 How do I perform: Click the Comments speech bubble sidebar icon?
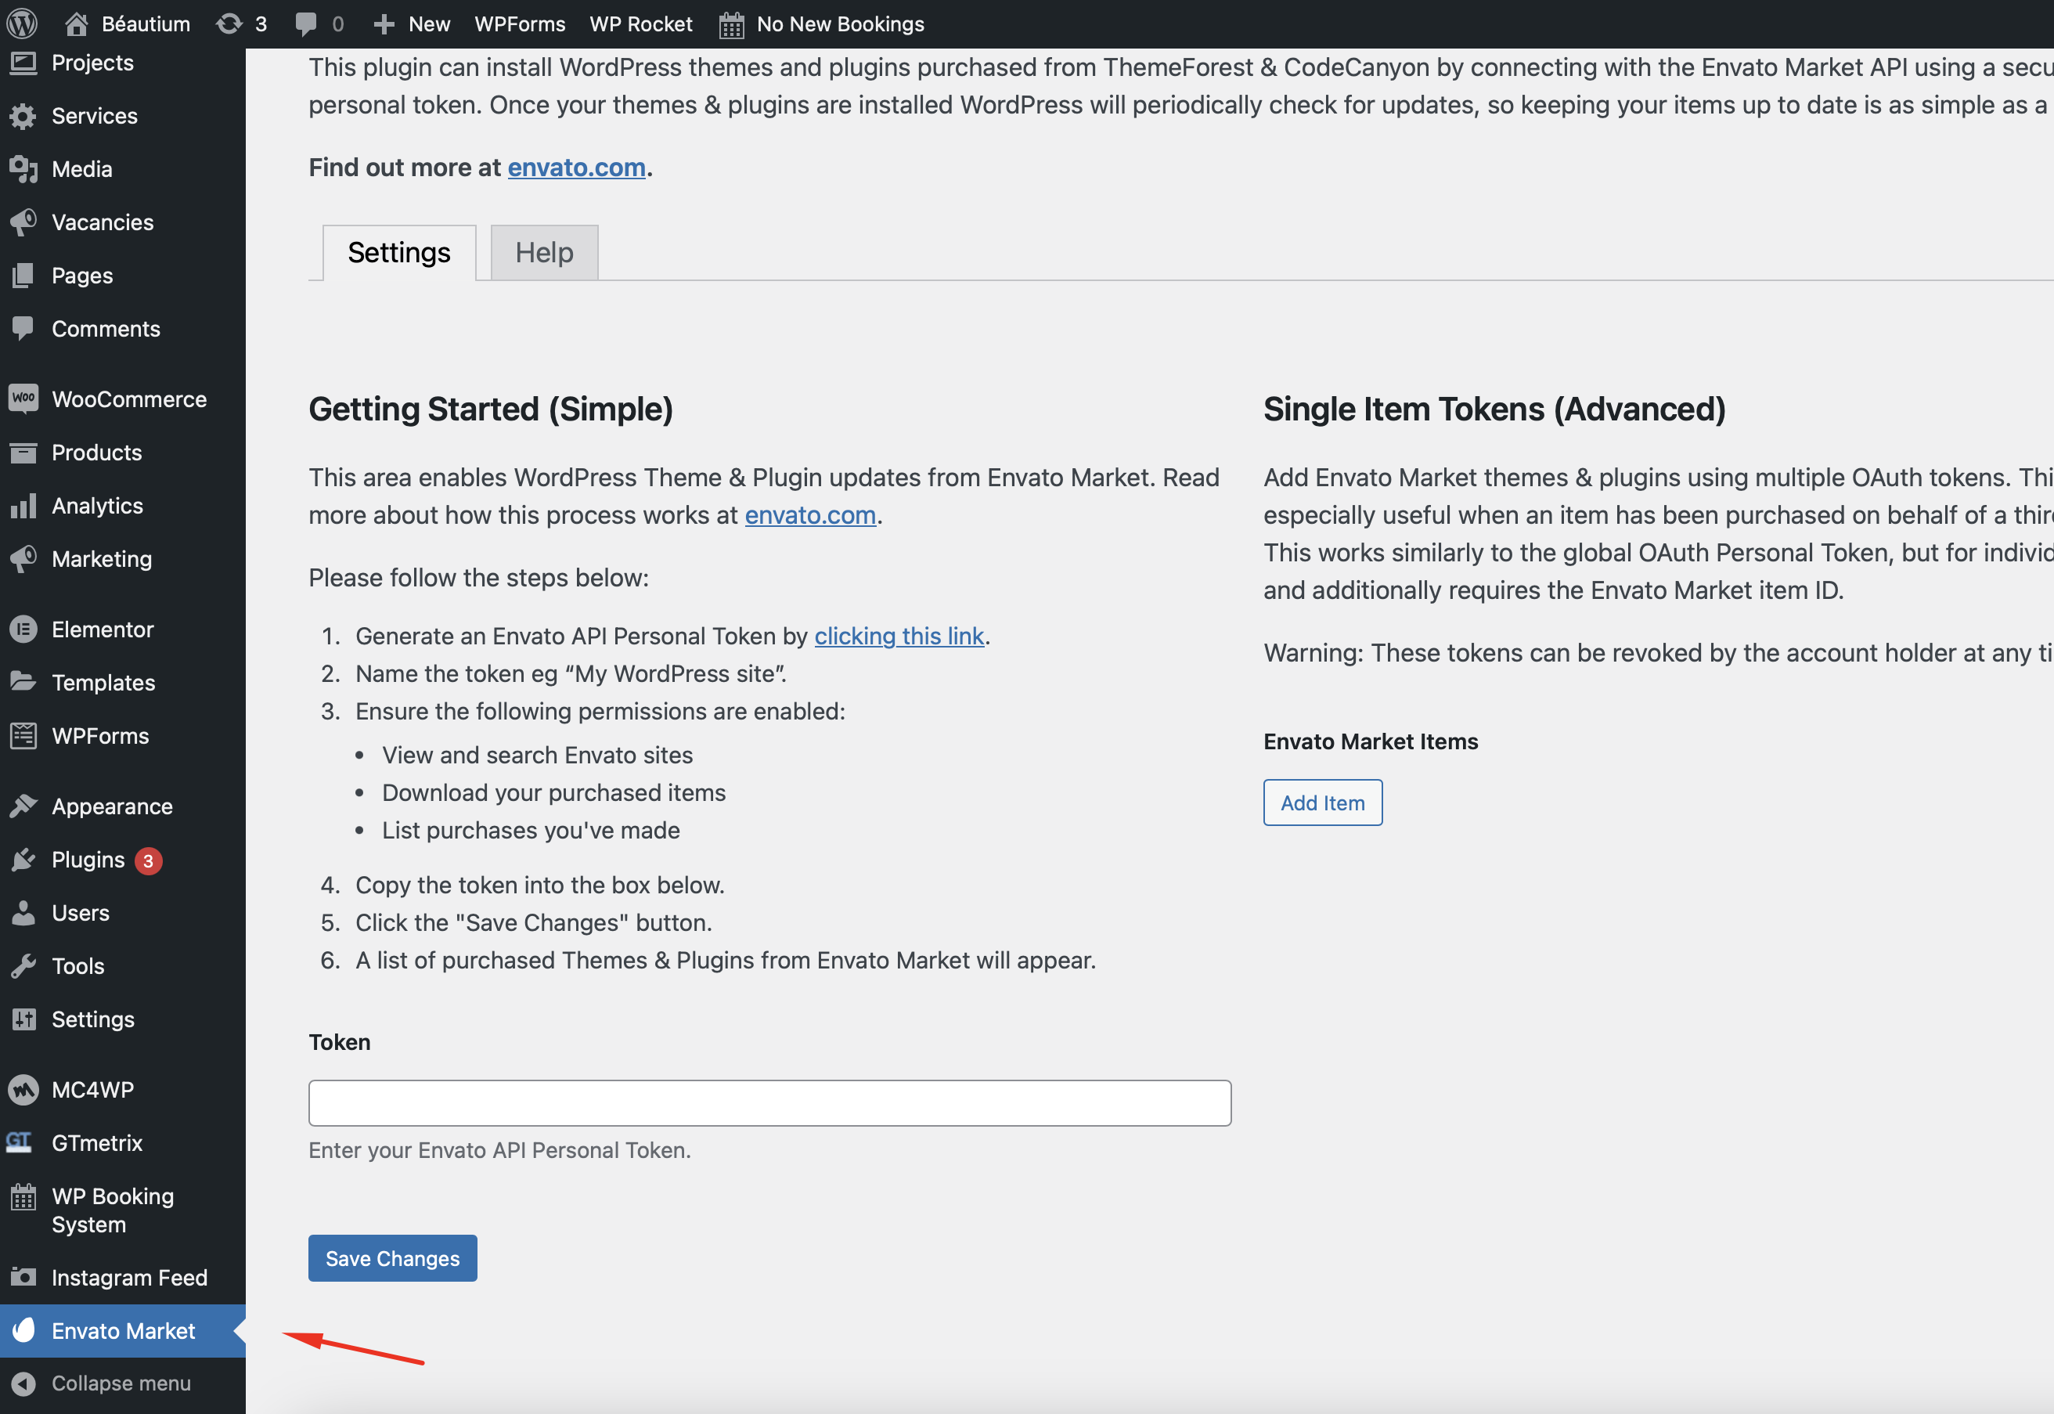(23, 329)
